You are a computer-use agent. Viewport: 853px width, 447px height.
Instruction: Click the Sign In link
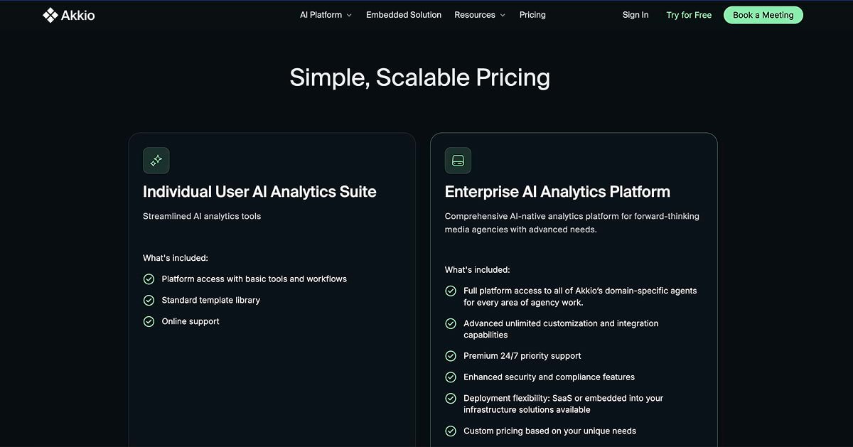point(635,15)
